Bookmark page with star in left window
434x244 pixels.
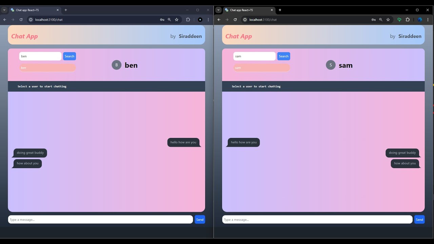tap(177, 20)
